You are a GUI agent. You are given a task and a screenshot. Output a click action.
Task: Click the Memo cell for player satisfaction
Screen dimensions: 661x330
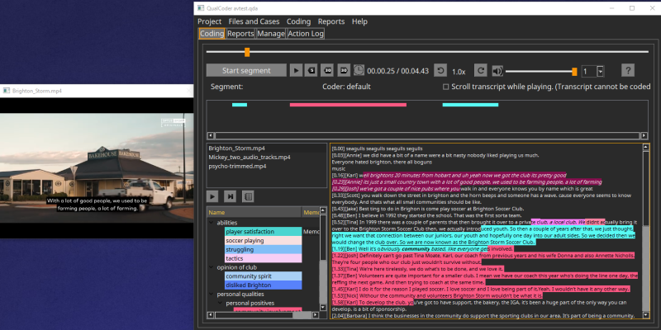[311, 232]
